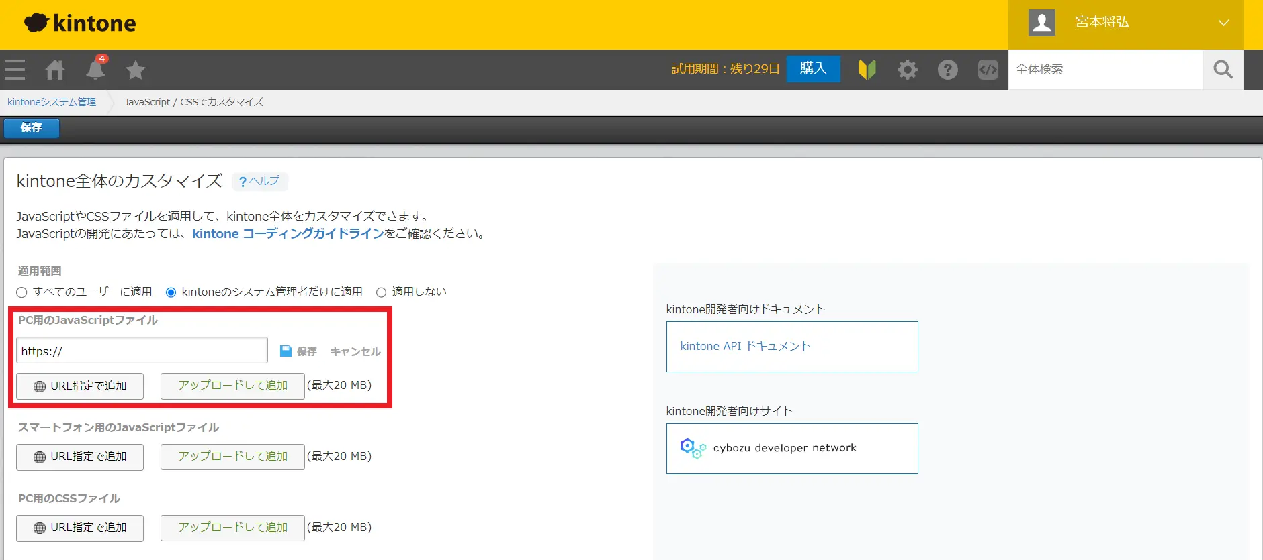
Task: Click アップロードして追加 under スマートフォン用のJavaScriptファイル
Action: [x=232, y=457]
